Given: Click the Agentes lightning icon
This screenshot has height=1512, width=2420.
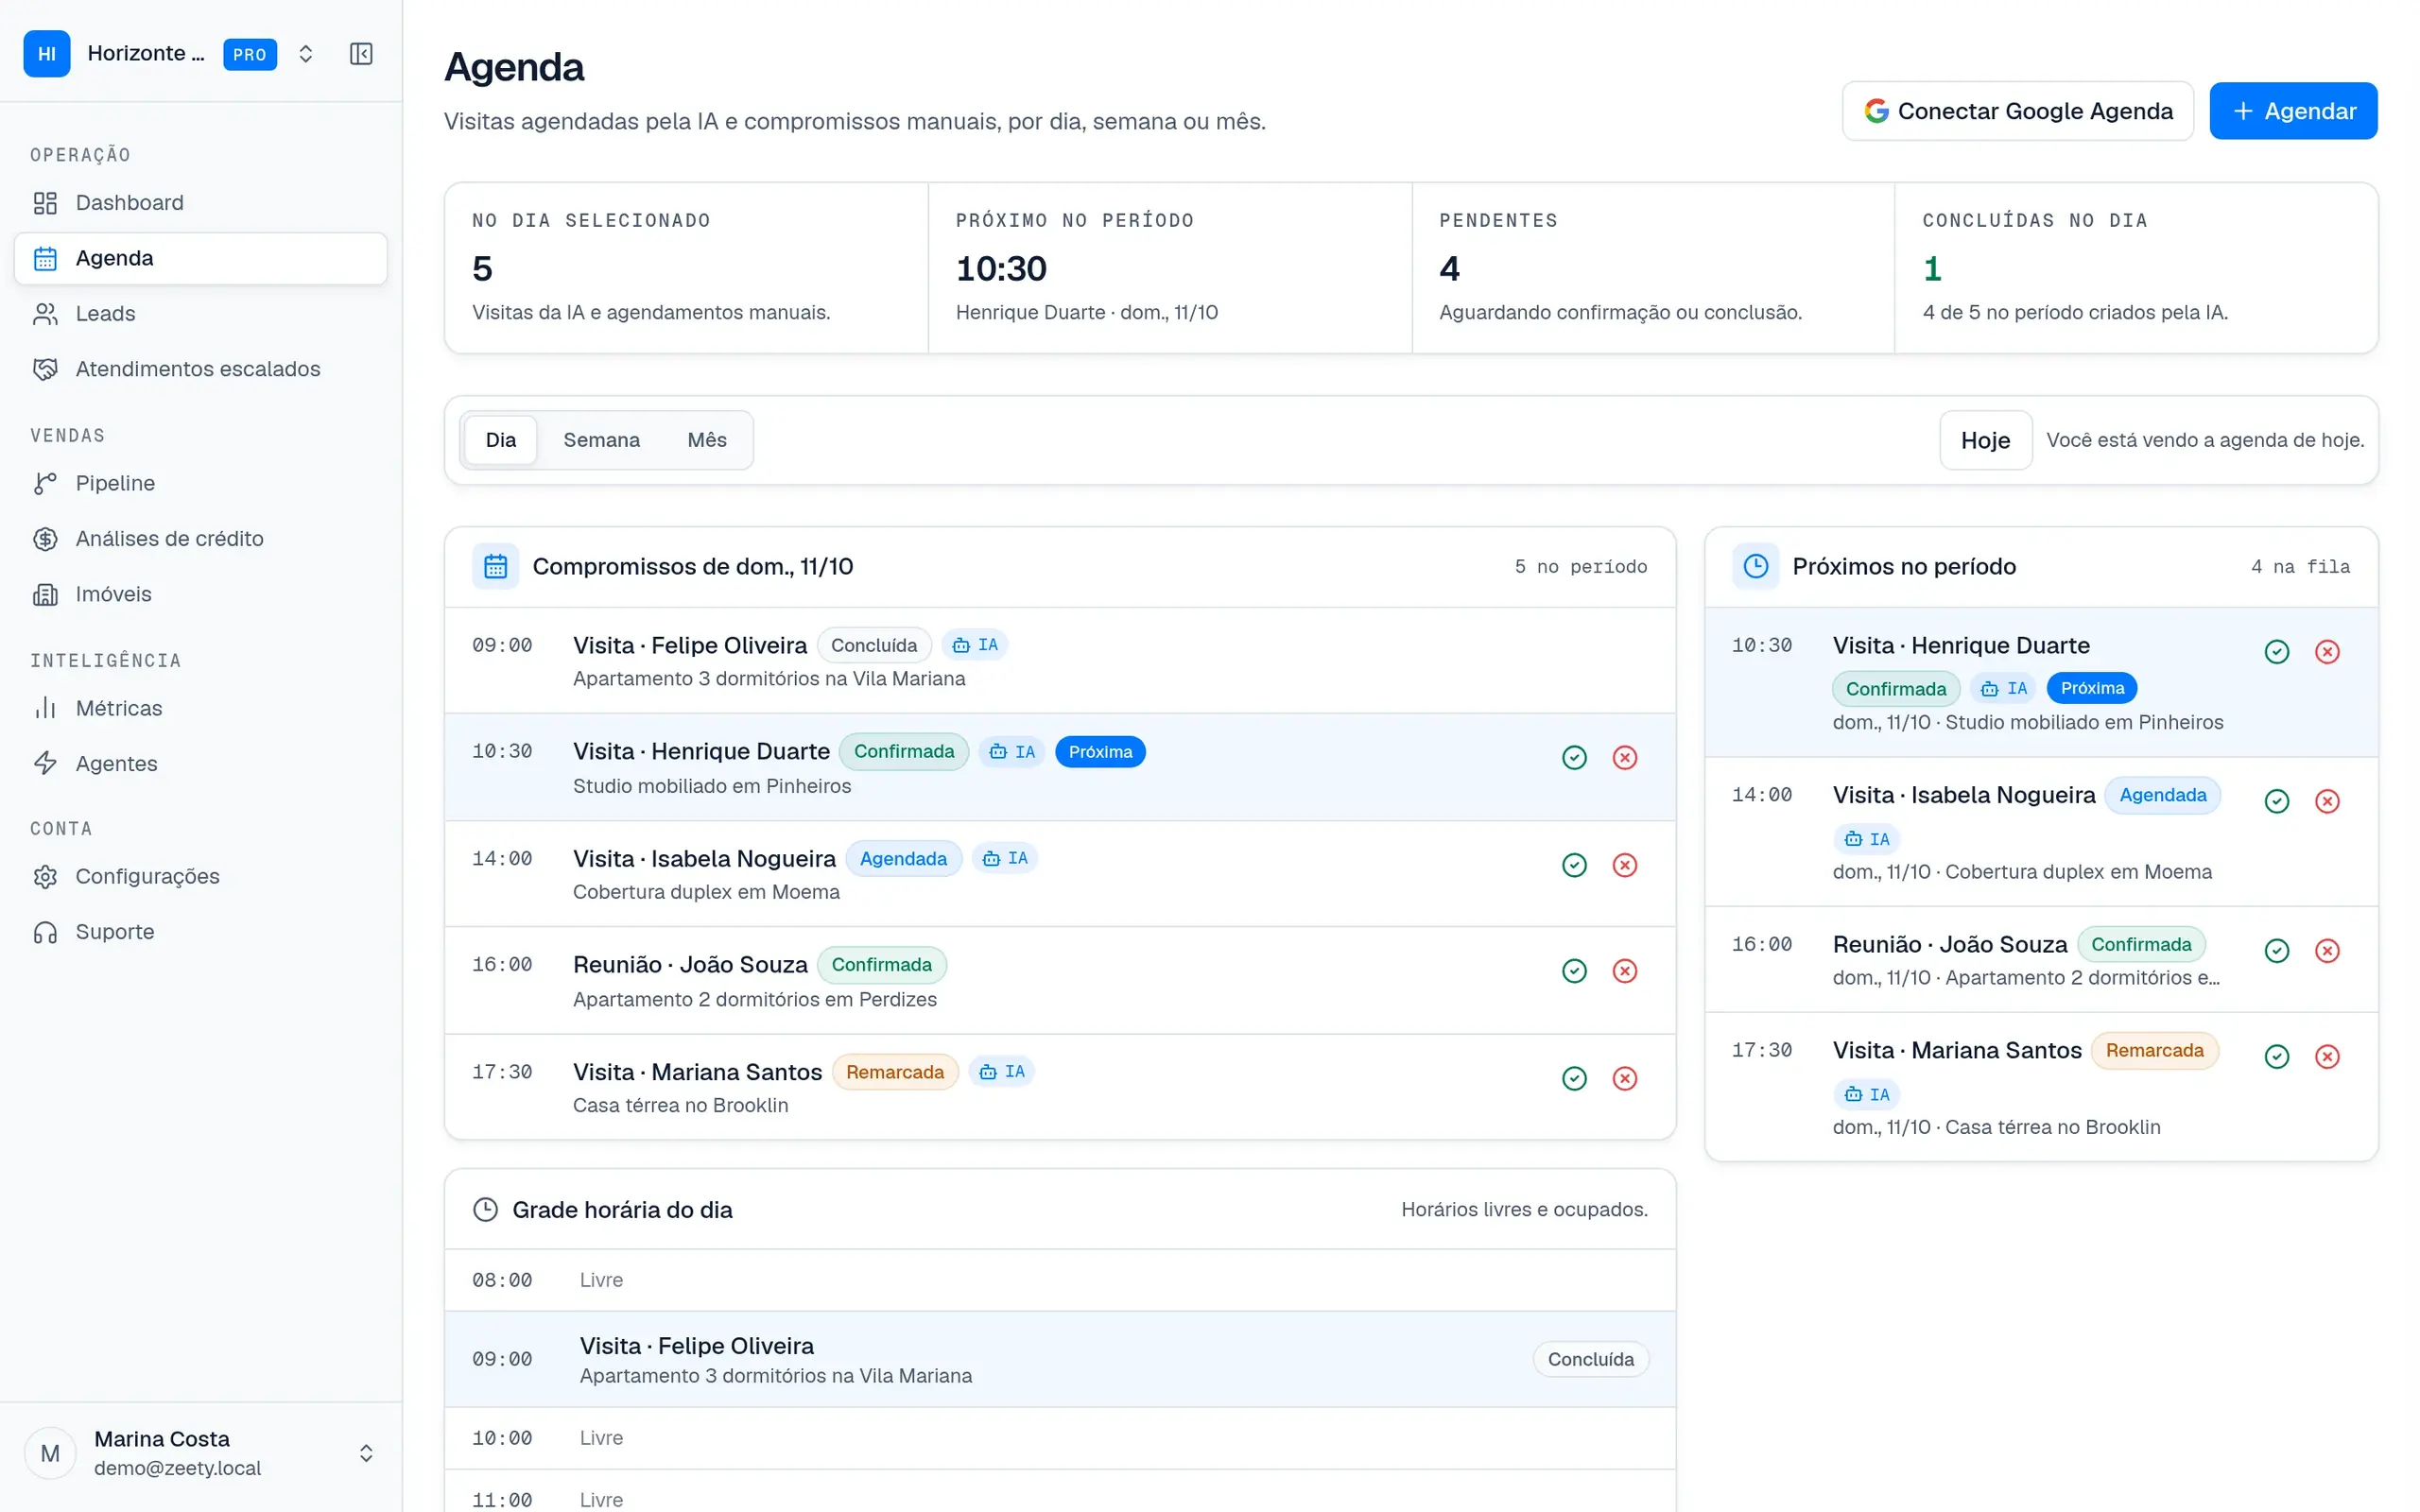Looking at the screenshot, I should (45, 764).
